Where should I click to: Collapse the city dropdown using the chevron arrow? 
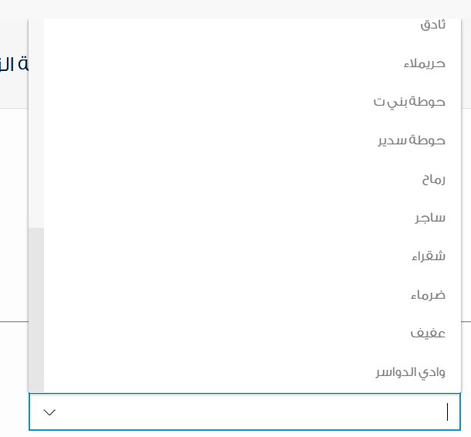pyautogui.click(x=49, y=412)
